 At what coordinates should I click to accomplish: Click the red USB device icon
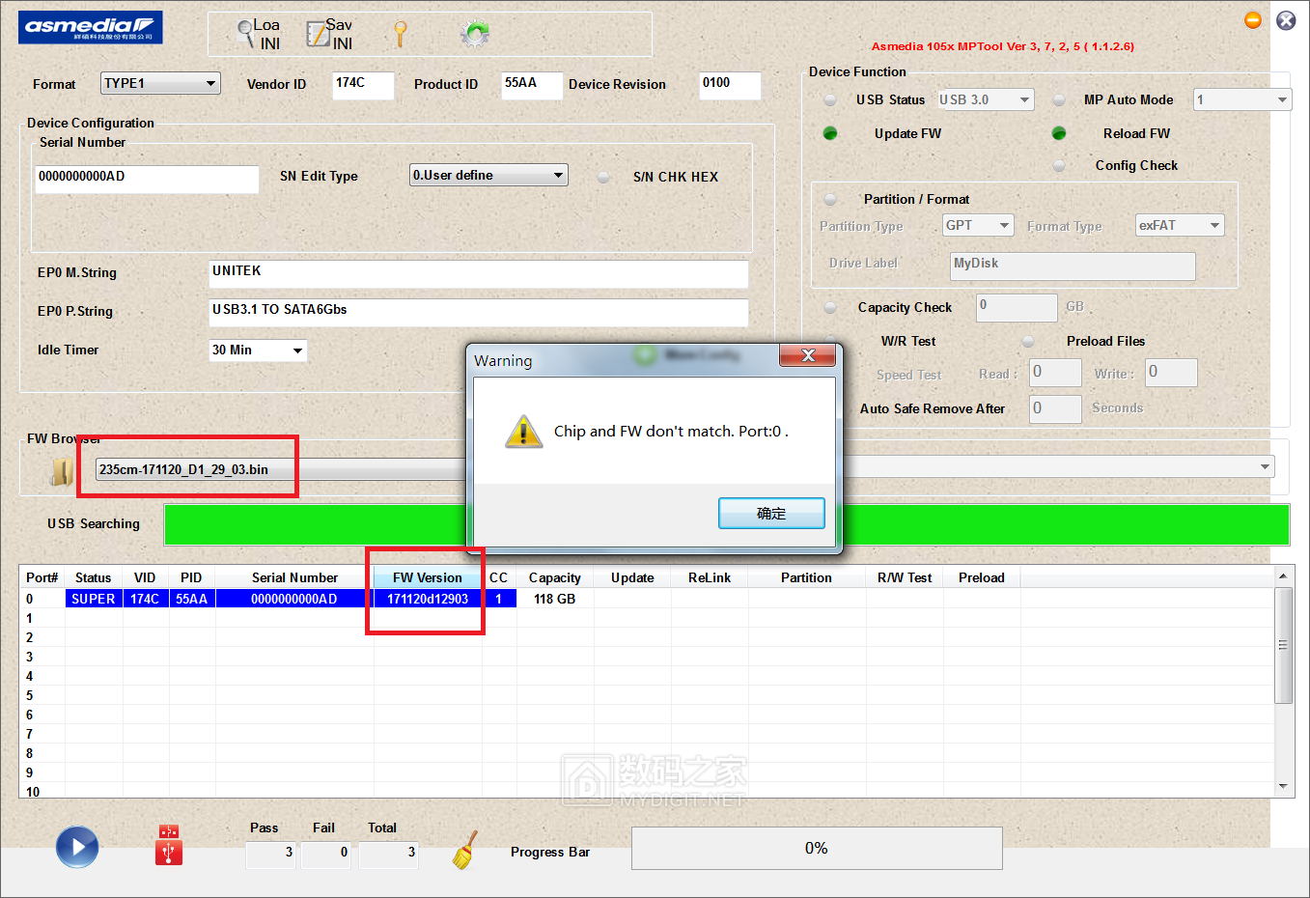coord(168,846)
